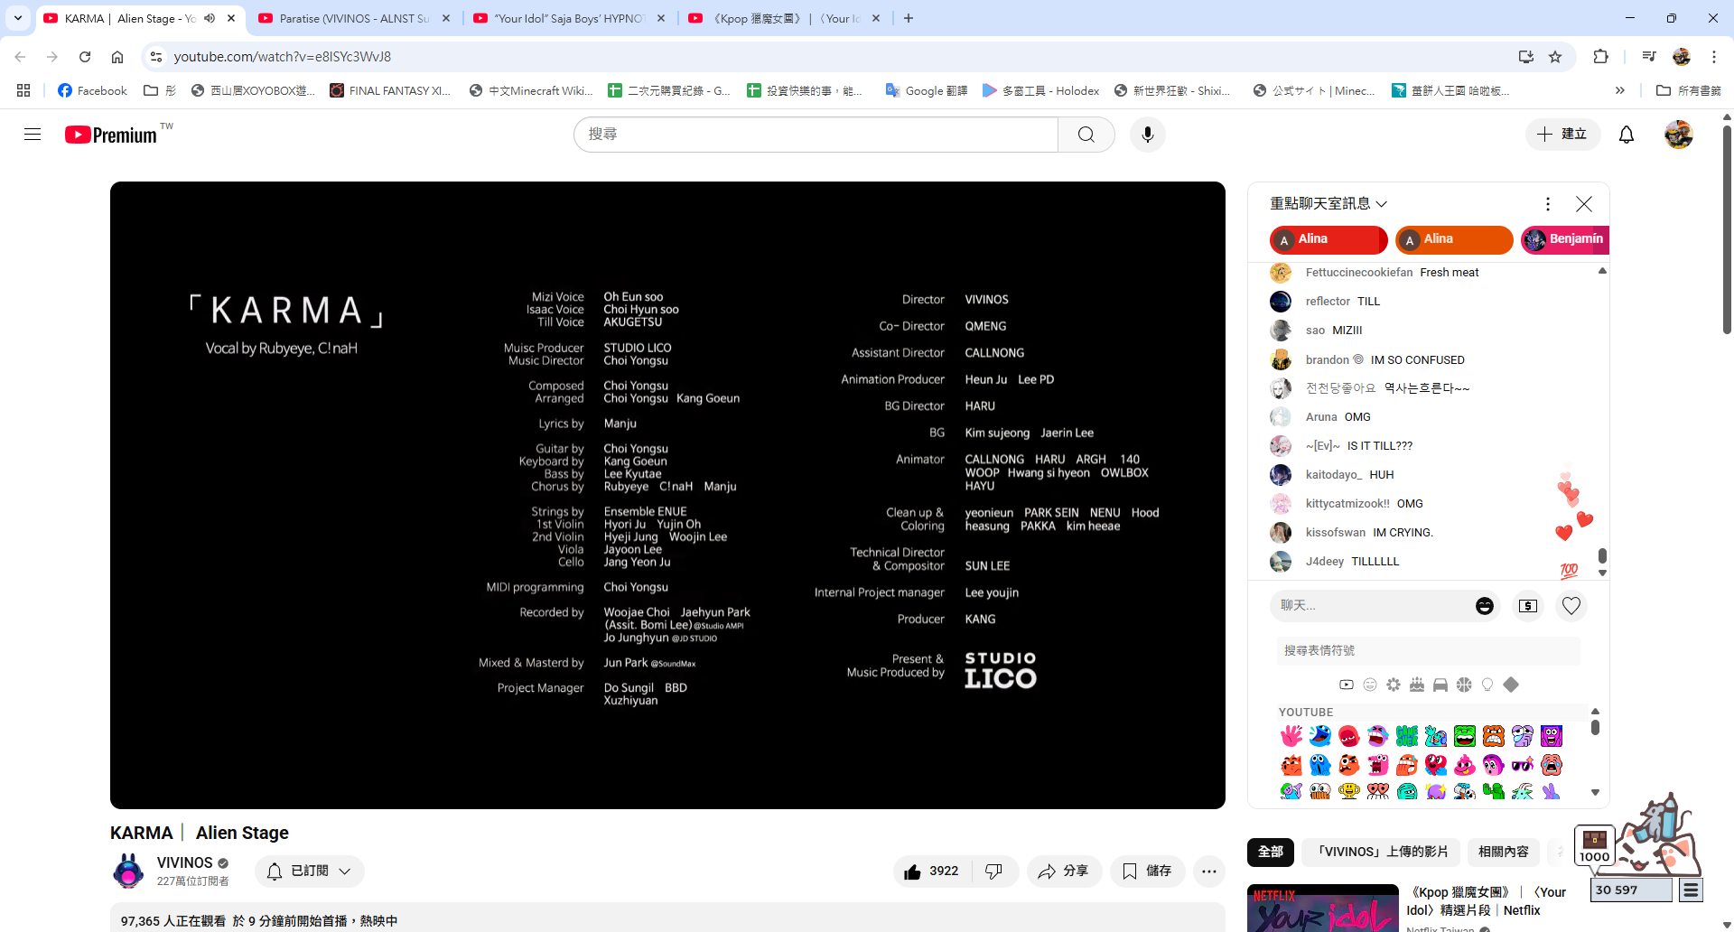Viewport: 1734px width, 932px height.
Task: Open the Chrome three-dot menu
Action: coord(1714,57)
